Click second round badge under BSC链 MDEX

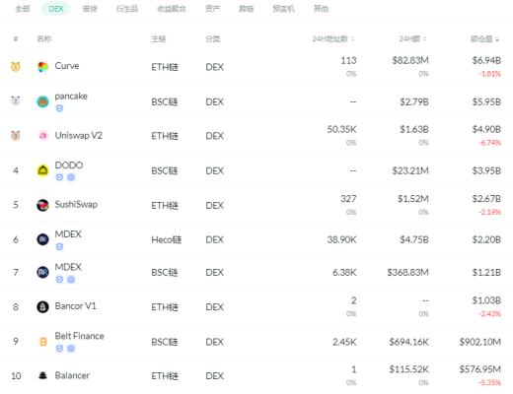pyautogui.click(x=71, y=280)
